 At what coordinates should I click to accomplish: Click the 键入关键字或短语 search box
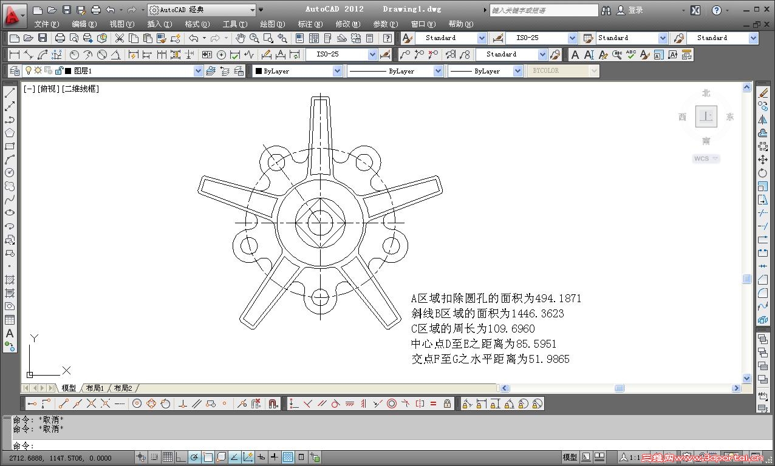(544, 10)
